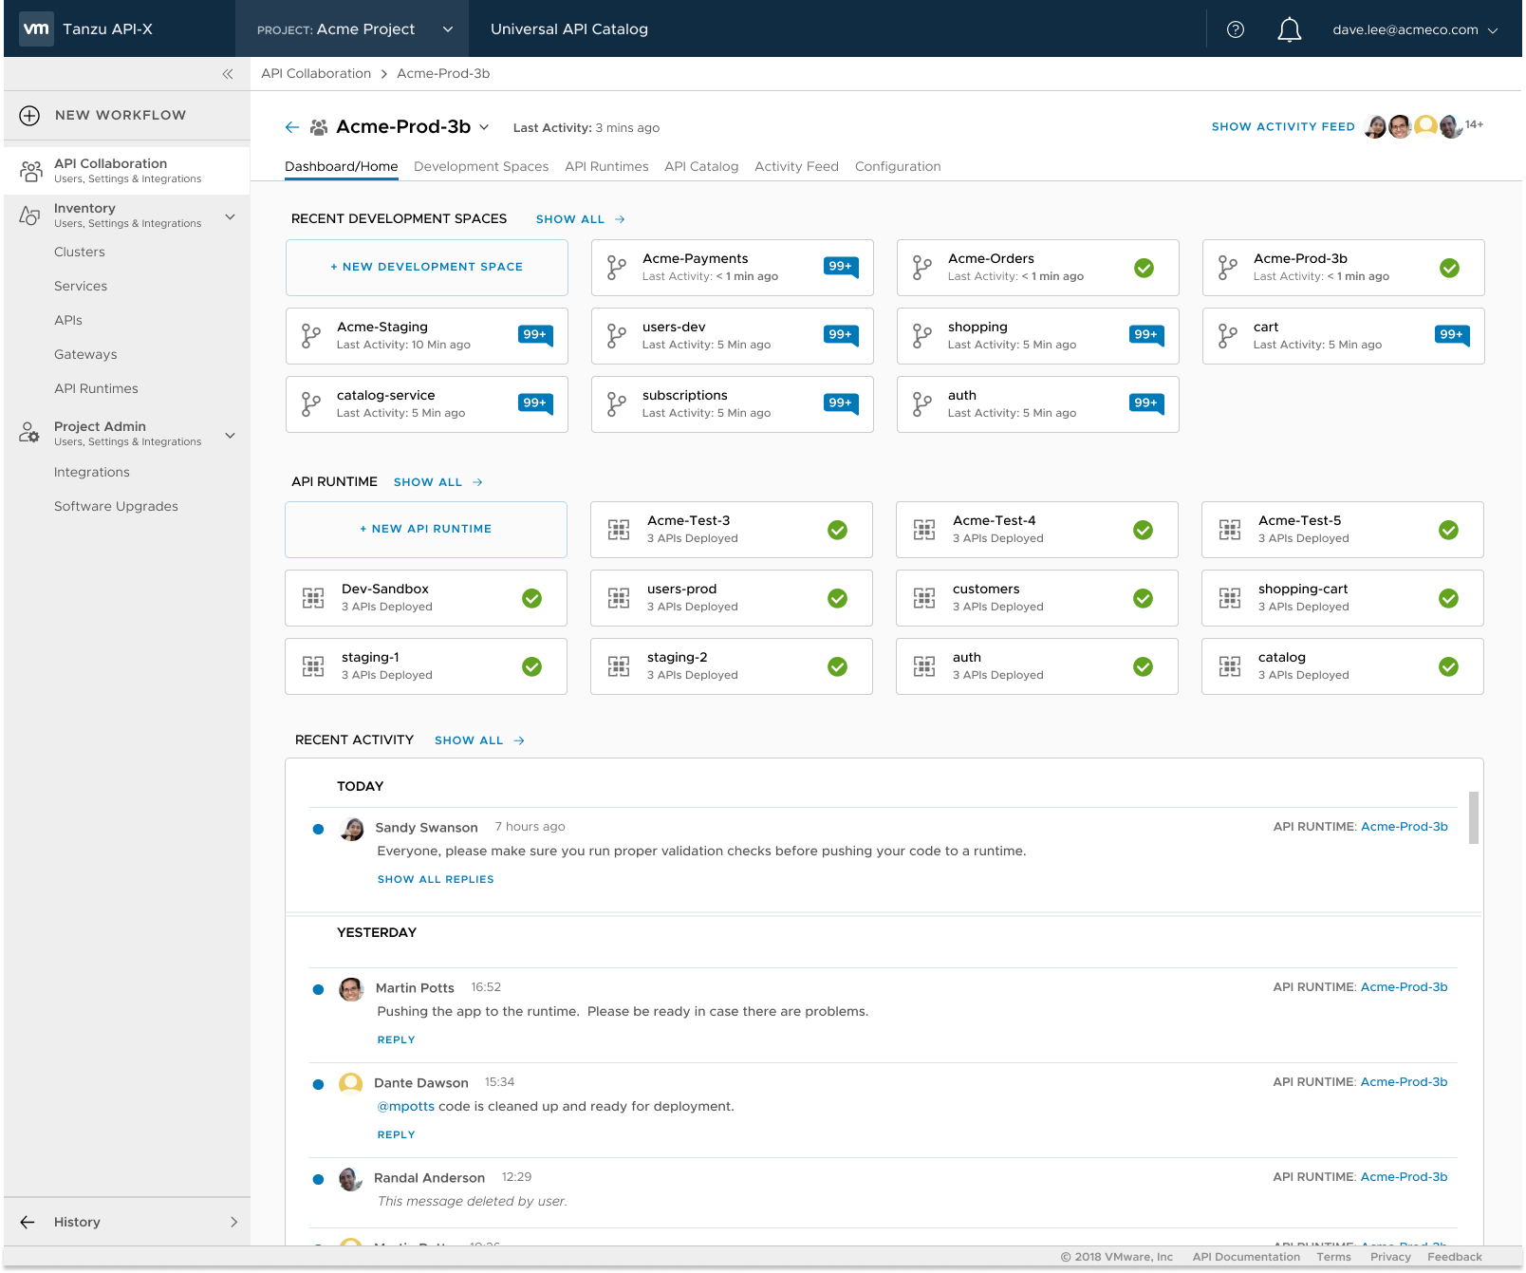This screenshot has height=1273, width=1526.
Task: Click the green check on shopping-cart runtime
Action: coord(1449,598)
